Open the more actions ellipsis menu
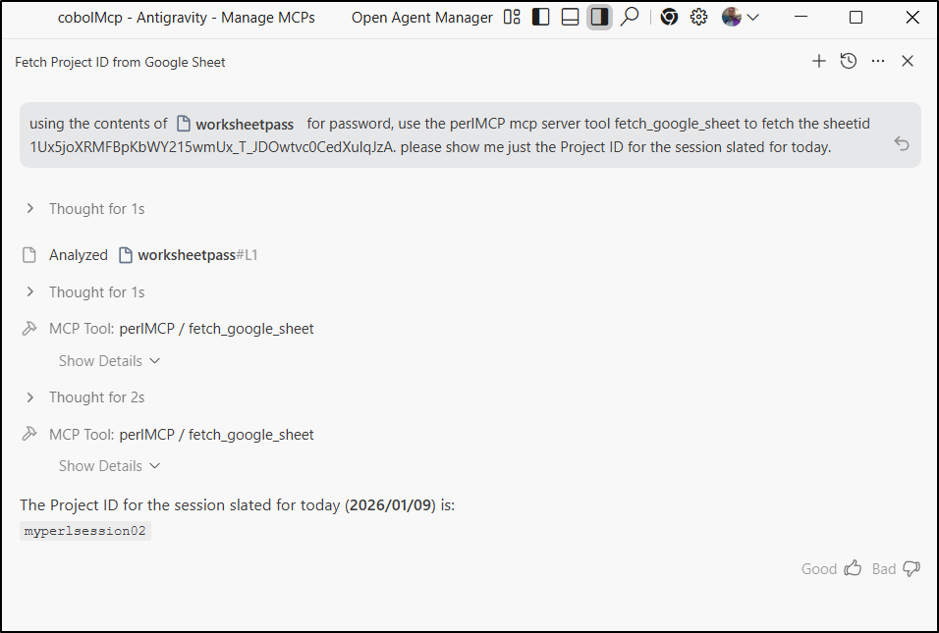Image resolution: width=939 pixels, height=633 pixels. (x=878, y=61)
